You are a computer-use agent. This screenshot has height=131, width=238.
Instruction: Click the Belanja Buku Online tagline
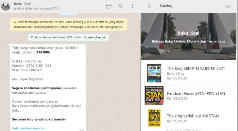(x=188, y=41)
